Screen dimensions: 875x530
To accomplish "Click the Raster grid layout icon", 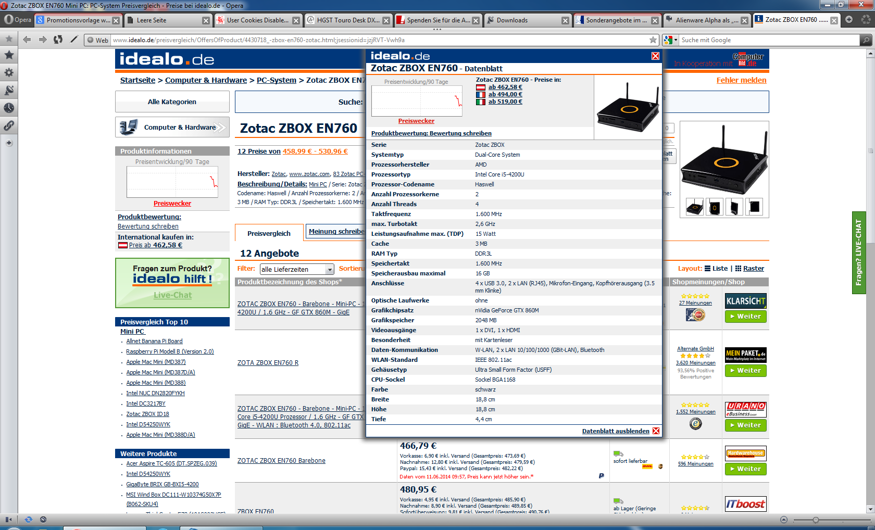I will [x=738, y=269].
